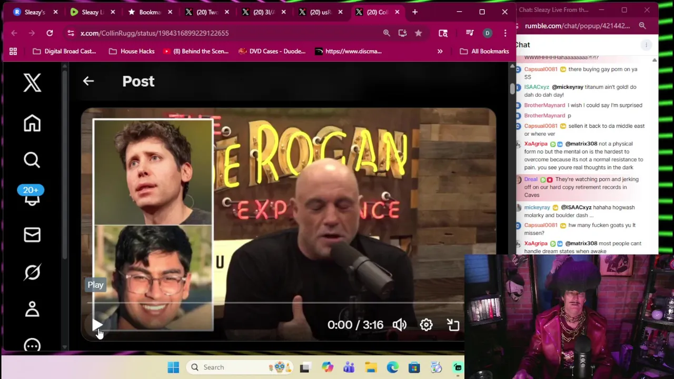The width and height of the screenshot is (674, 379).
Task: Click the Rumble chat window address bar
Action: point(577,26)
